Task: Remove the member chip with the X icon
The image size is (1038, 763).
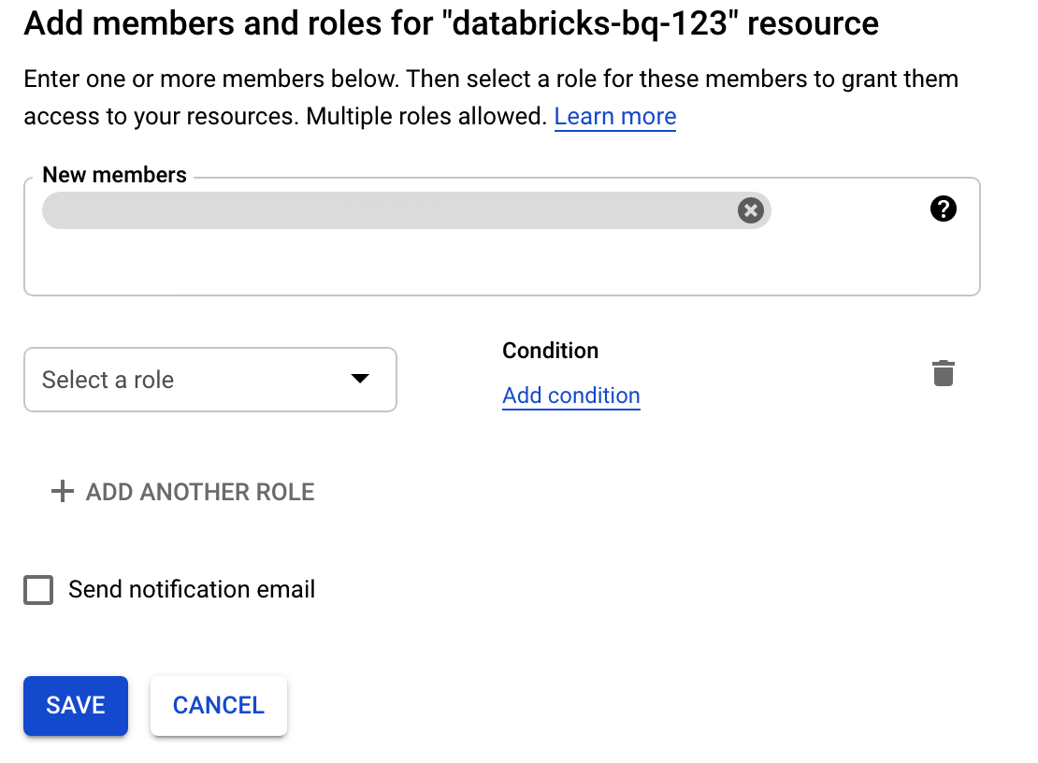Action: (x=750, y=210)
